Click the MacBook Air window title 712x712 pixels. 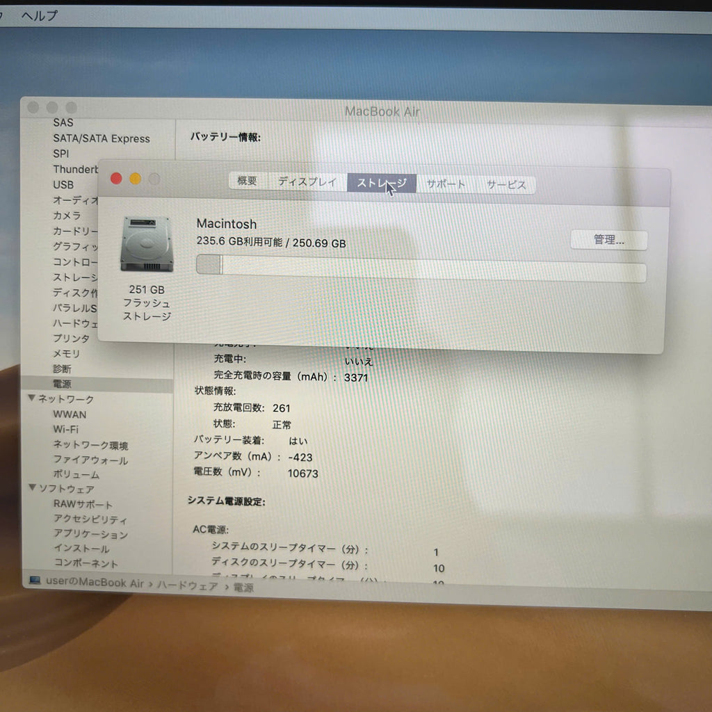[382, 111]
